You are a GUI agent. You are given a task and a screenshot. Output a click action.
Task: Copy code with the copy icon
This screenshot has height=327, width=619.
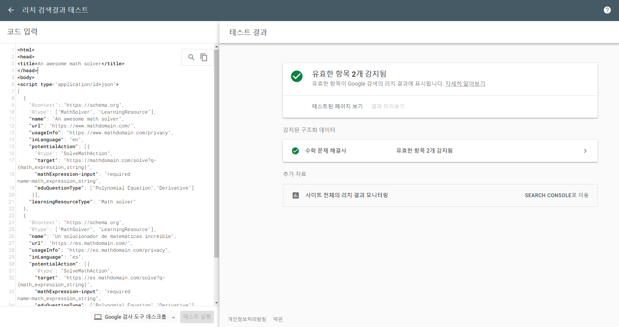(x=204, y=57)
